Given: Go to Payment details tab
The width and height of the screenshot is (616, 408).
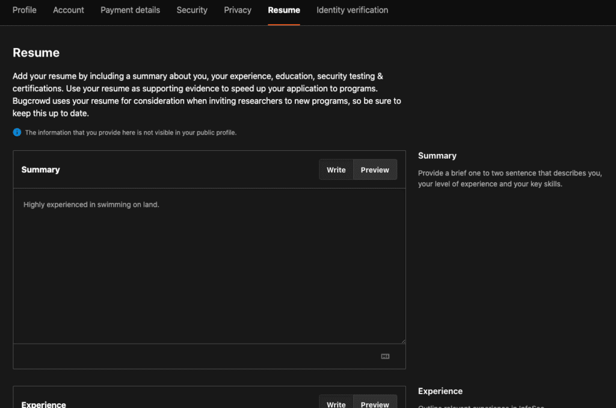Looking at the screenshot, I should point(130,10).
